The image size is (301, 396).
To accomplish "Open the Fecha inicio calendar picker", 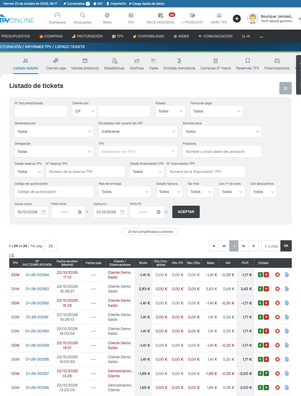I will point(44,212).
